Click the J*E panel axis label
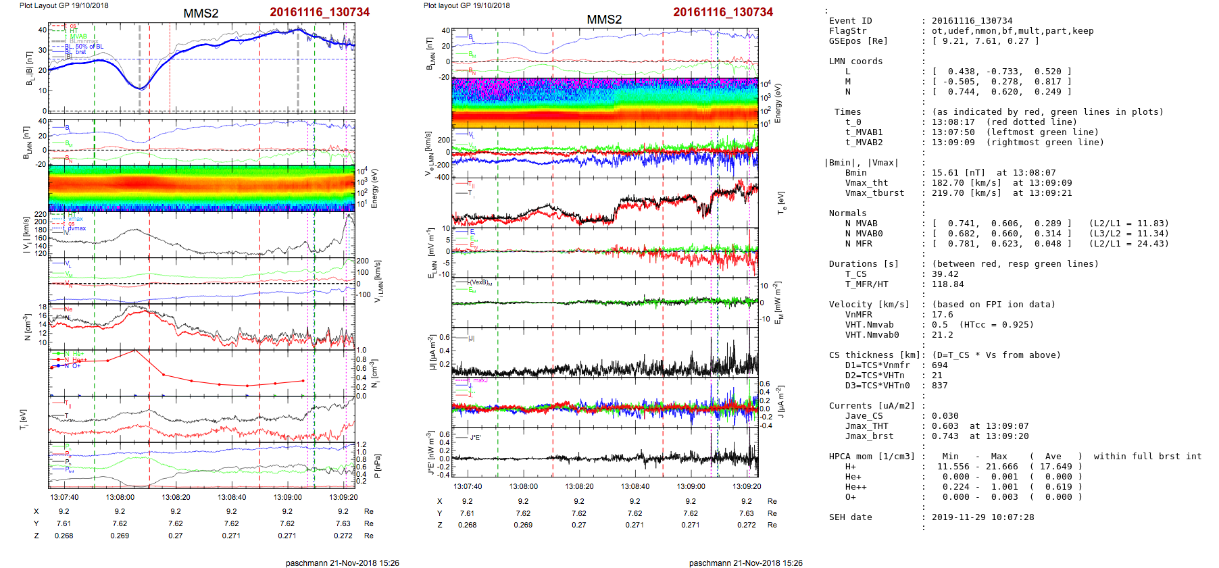This screenshot has width=1219, height=568. click(x=428, y=454)
